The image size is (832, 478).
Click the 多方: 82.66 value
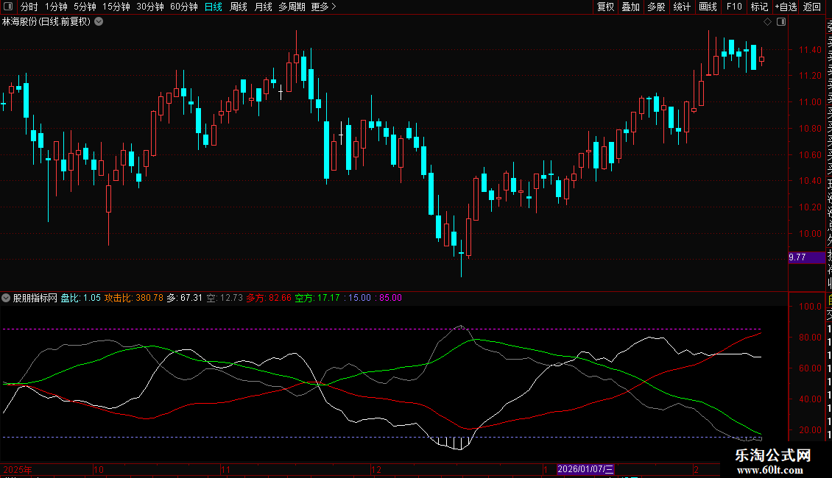269,298
